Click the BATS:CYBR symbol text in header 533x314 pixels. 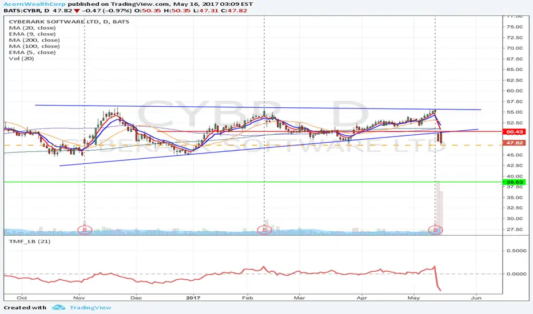coord(22,10)
